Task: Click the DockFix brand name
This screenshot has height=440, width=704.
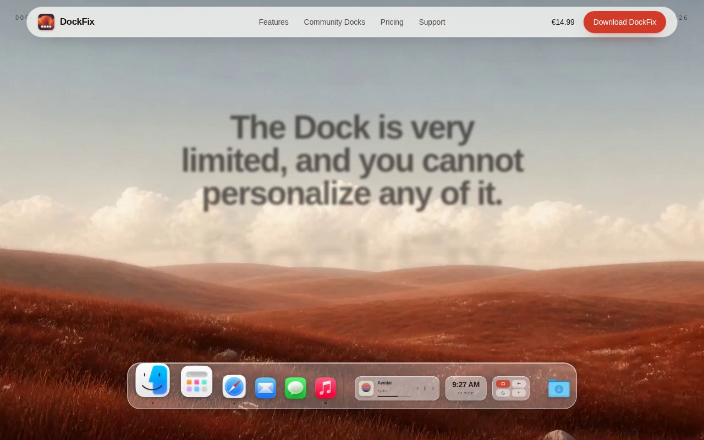Action: [x=77, y=22]
